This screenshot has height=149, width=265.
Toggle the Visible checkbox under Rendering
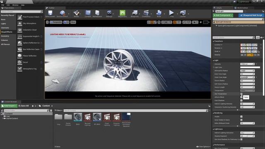(x=241, y=117)
